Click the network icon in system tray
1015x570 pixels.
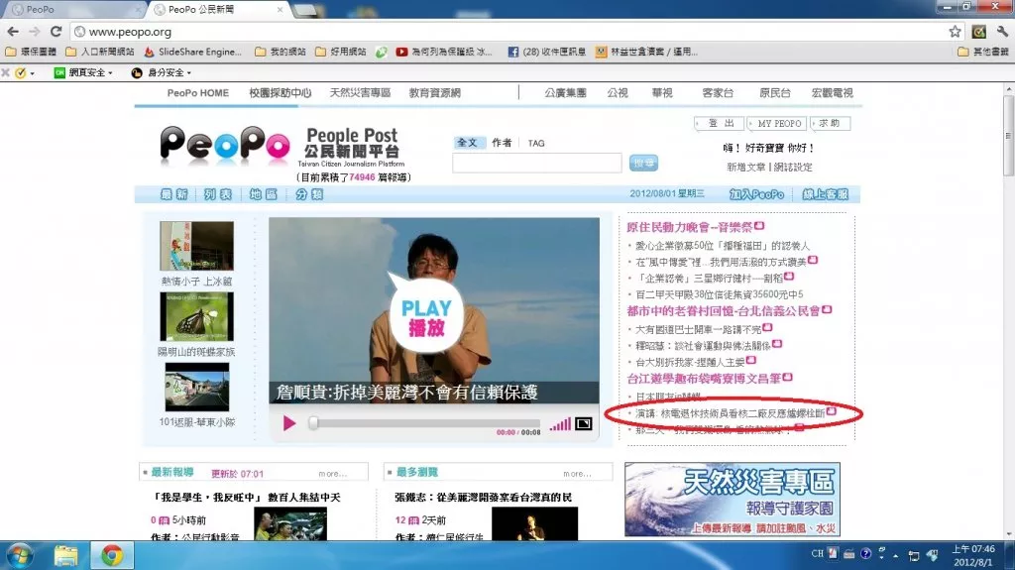point(913,555)
